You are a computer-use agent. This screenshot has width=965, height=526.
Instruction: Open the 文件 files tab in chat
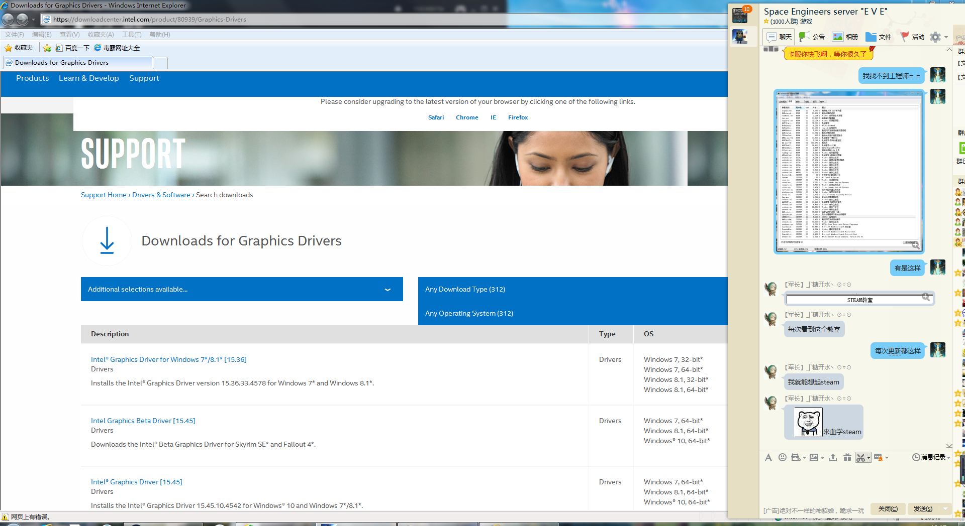(x=879, y=37)
